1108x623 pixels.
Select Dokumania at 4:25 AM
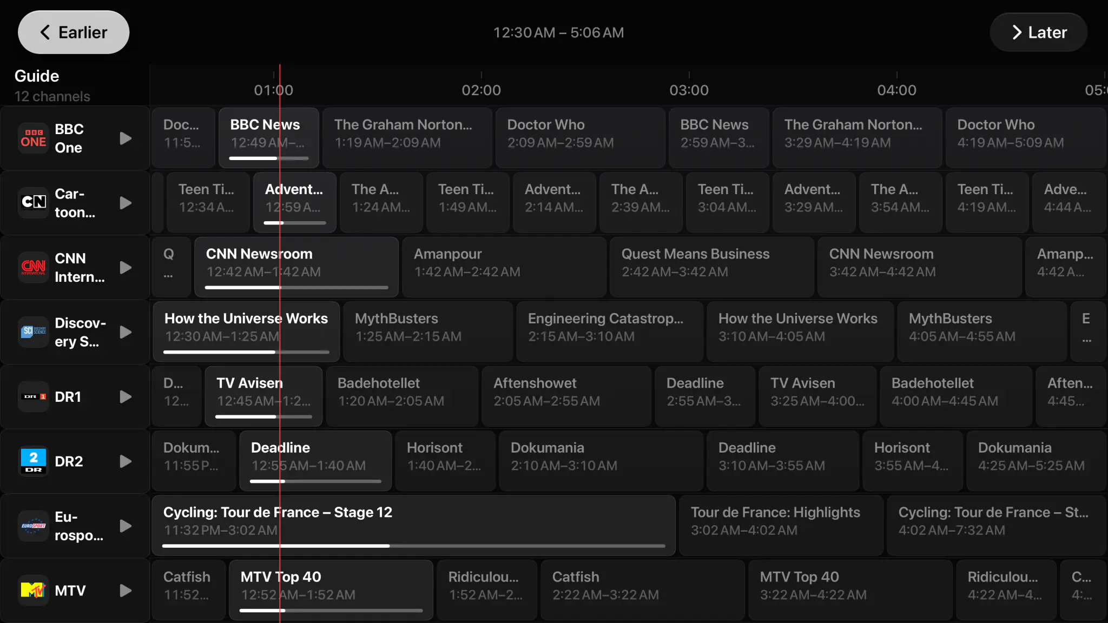tap(1037, 461)
